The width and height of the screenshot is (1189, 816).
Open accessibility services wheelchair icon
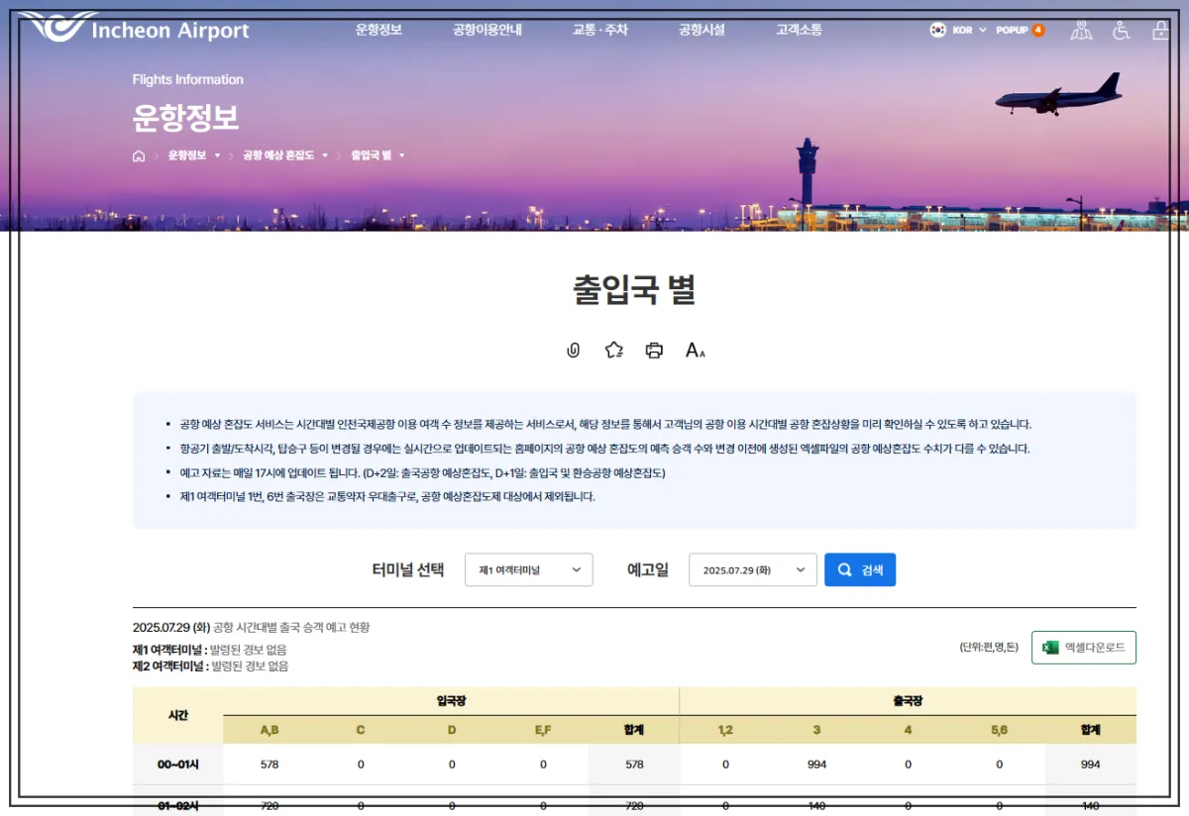click(x=1120, y=30)
